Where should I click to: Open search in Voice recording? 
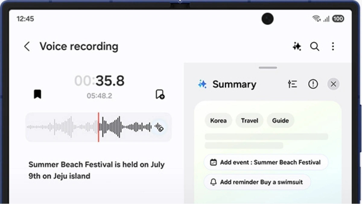(315, 47)
